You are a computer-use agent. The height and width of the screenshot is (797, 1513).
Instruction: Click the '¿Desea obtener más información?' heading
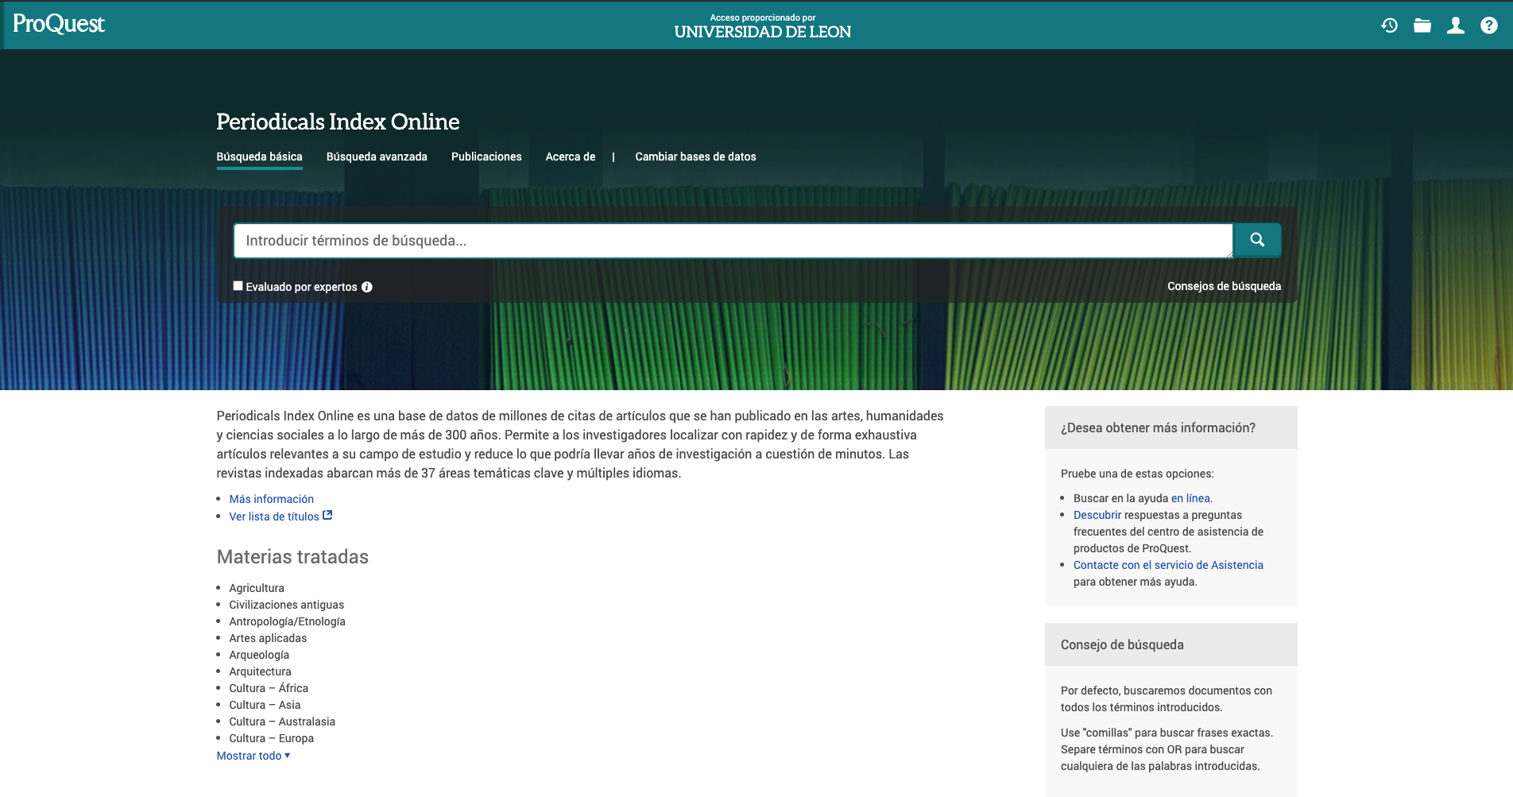click(1158, 428)
